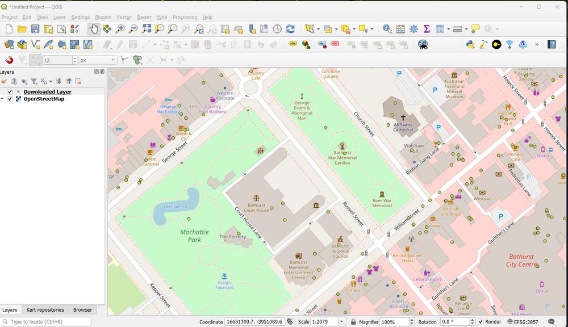Click the Refresh map icon
The image size is (568, 327).
[290, 29]
